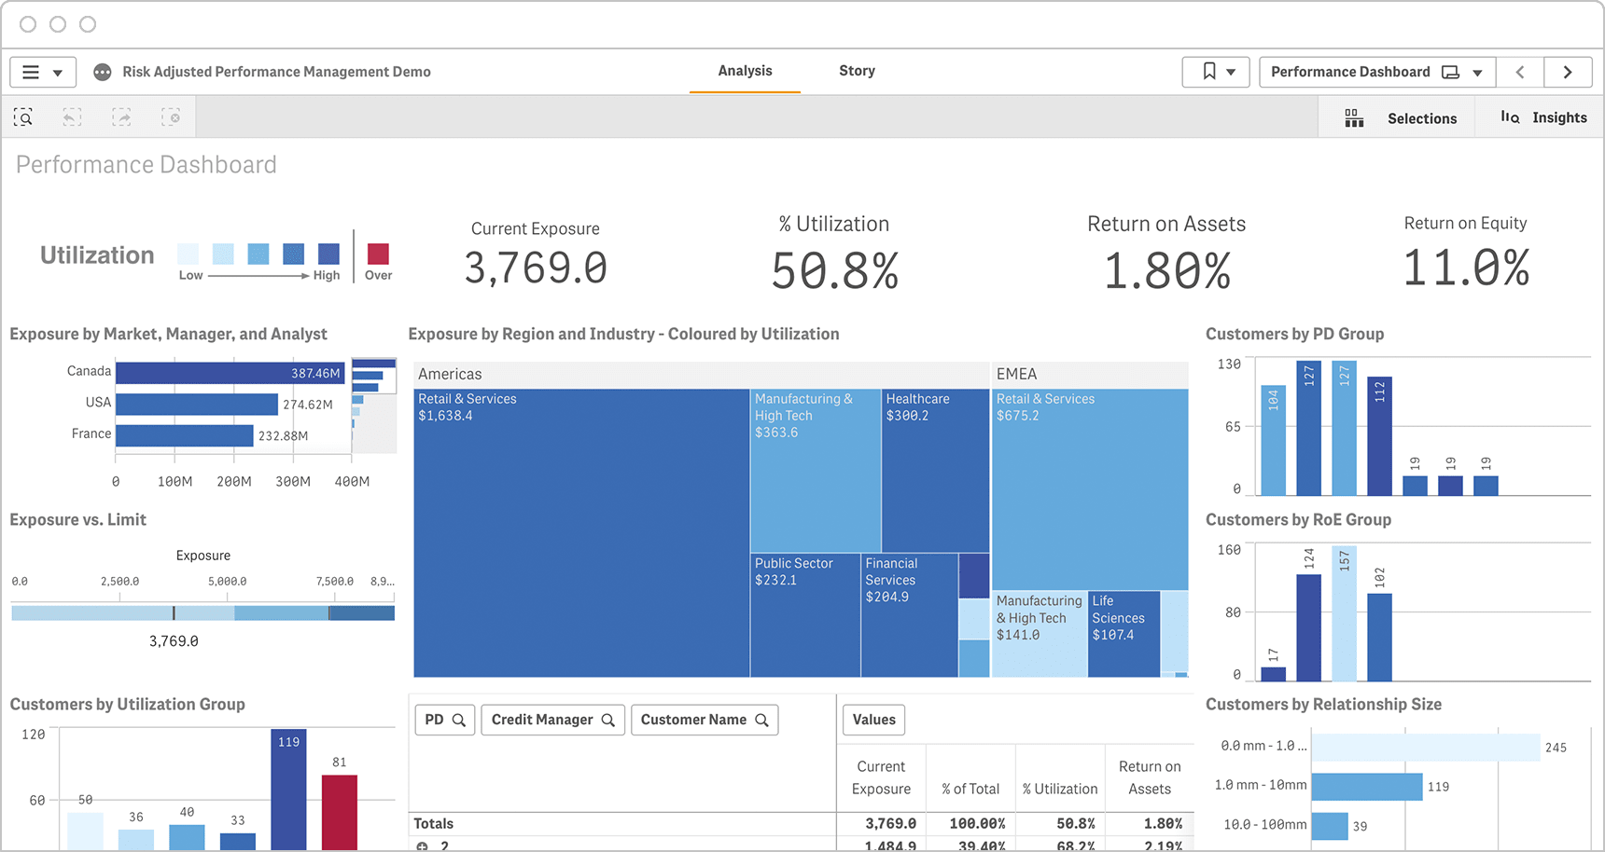Viewport: 1605px width, 852px height.
Task: Click the Values button in pivot table
Action: (x=873, y=720)
